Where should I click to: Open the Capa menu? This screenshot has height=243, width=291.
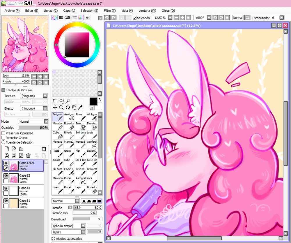pyautogui.click(x=69, y=11)
